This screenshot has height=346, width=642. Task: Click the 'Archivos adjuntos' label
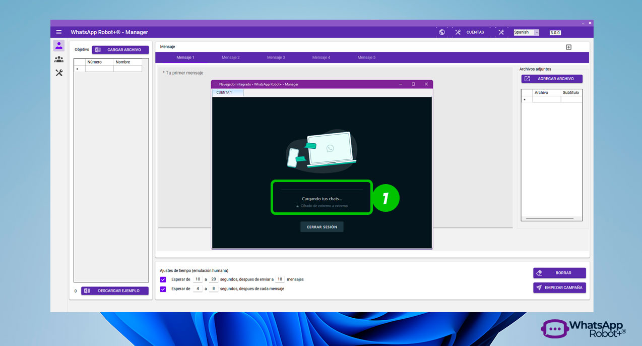click(535, 69)
